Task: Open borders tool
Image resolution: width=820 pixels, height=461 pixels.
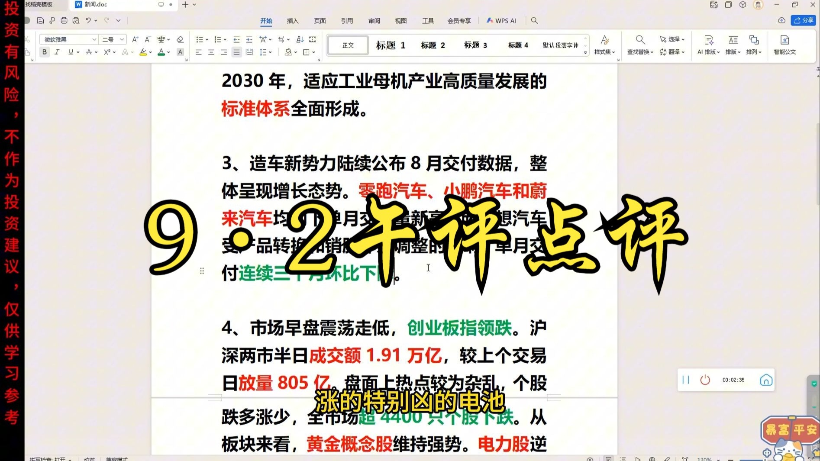Action: (307, 52)
